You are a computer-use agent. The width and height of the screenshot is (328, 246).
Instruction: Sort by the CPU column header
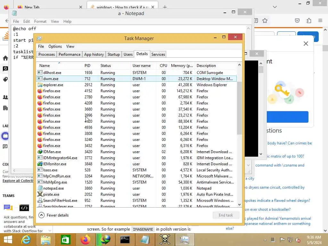pos(163,65)
